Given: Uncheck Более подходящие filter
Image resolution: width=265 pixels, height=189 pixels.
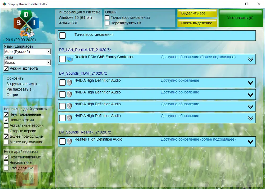Looking at the screenshot, I should (x=6, y=137).
